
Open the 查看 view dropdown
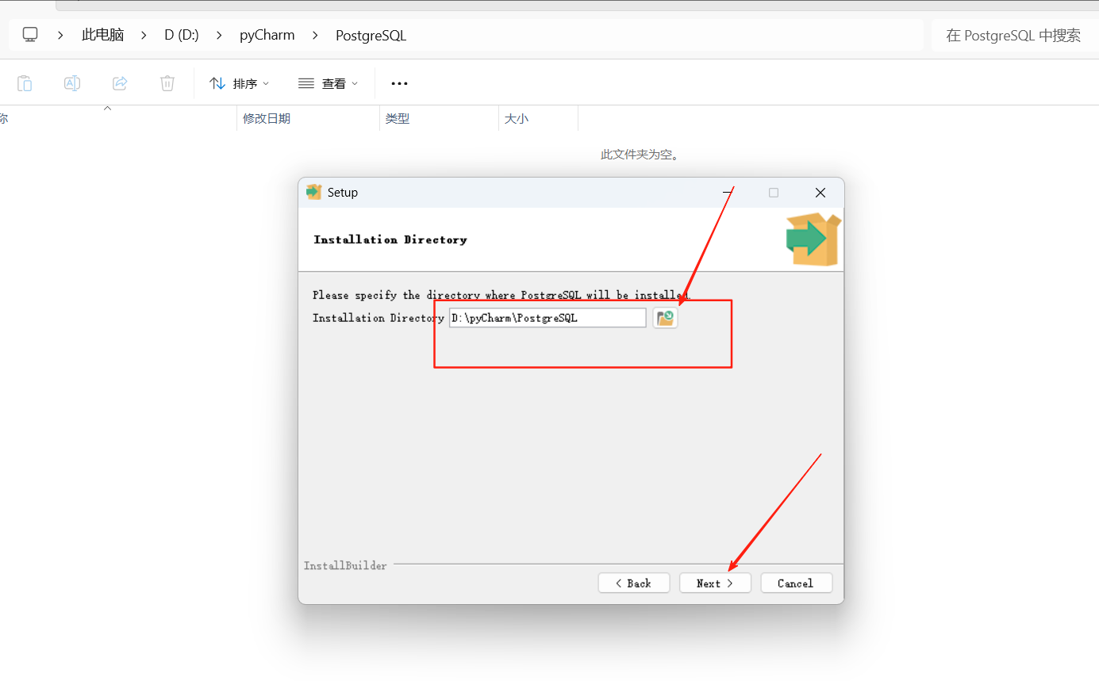(x=328, y=83)
